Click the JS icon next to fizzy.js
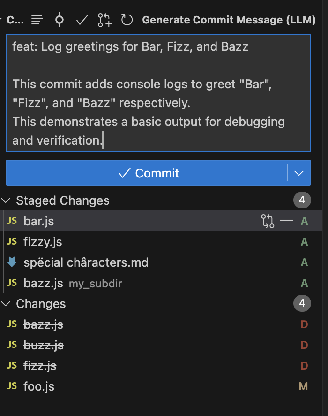The height and width of the screenshot is (416, 328). 11,242
